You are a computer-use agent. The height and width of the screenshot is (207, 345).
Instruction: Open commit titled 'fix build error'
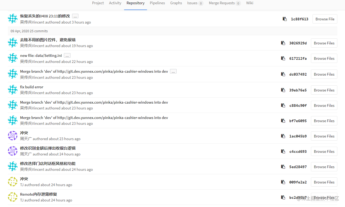[x=32, y=87]
